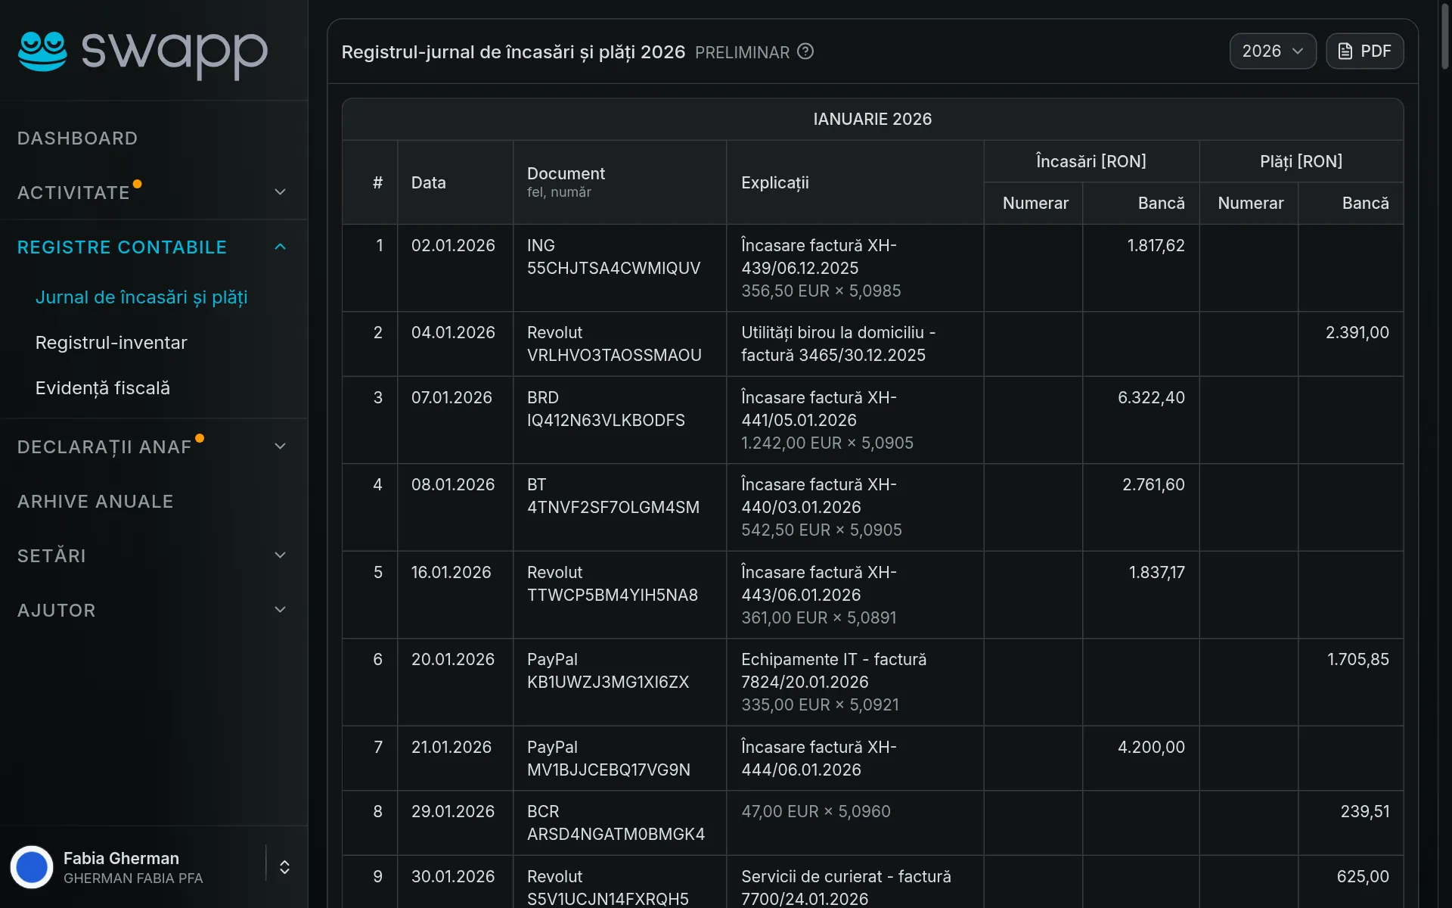The image size is (1452, 908).
Task: Select the ING 55CHJTSA4CWMIQUV row
Action: (x=873, y=268)
